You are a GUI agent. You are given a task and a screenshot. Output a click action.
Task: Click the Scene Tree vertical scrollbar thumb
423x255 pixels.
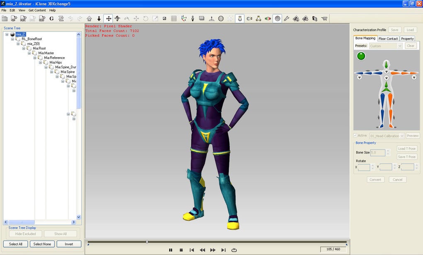pos(78,73)
